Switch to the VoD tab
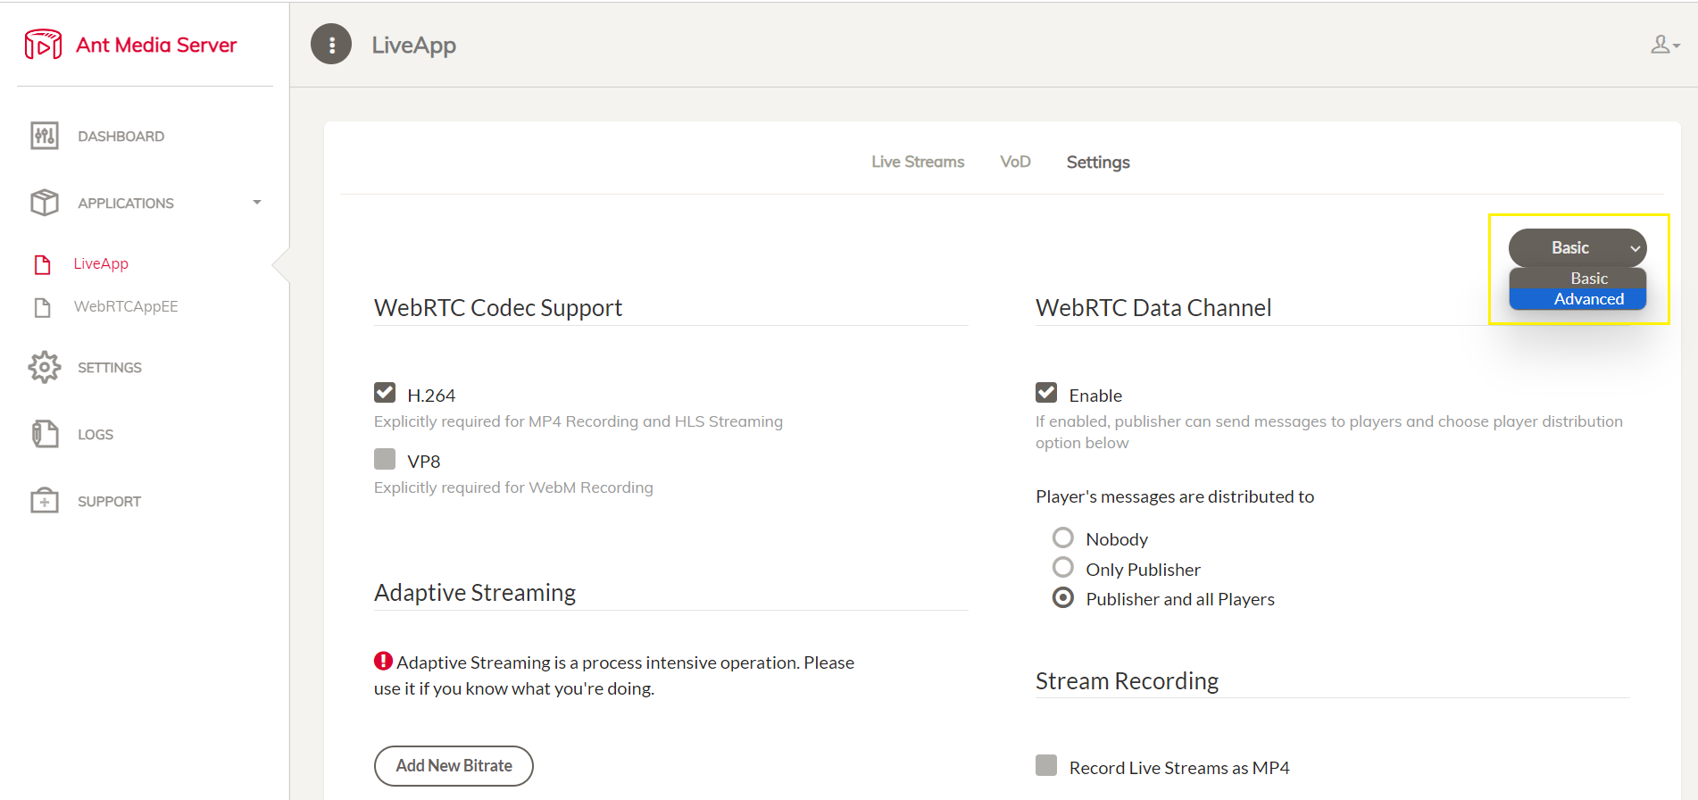Screen dimensions: 1698x800 tap(1015, 162)
